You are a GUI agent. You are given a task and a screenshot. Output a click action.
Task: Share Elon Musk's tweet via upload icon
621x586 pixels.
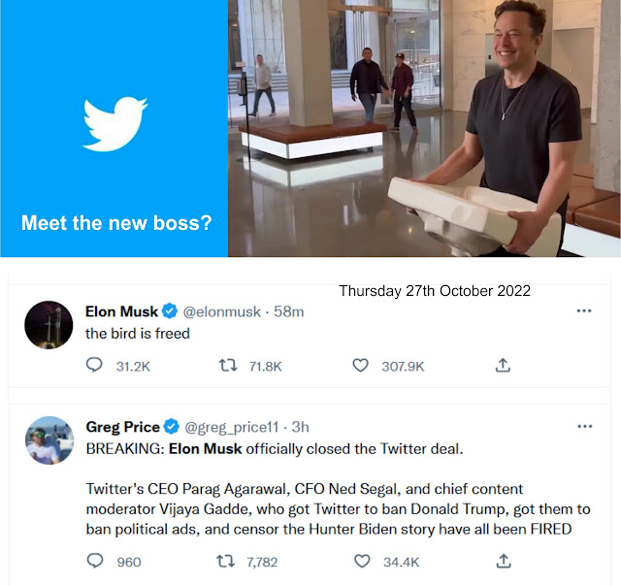pos(503,365)
